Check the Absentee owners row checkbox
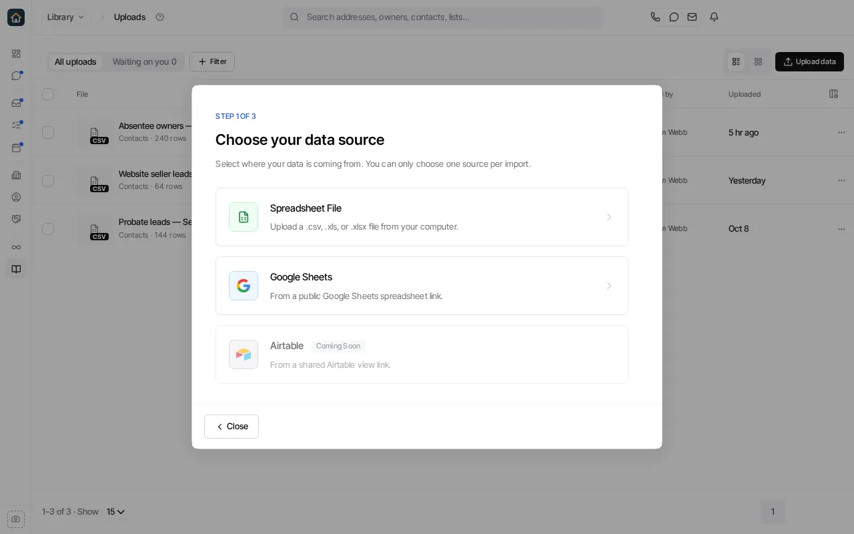The image size is (854, 534). click(x=48, y=132)
